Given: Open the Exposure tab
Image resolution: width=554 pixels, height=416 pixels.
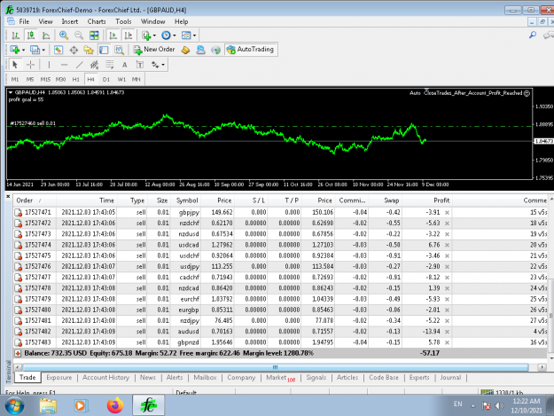Looking at the screenshot, I should (59, 378).
